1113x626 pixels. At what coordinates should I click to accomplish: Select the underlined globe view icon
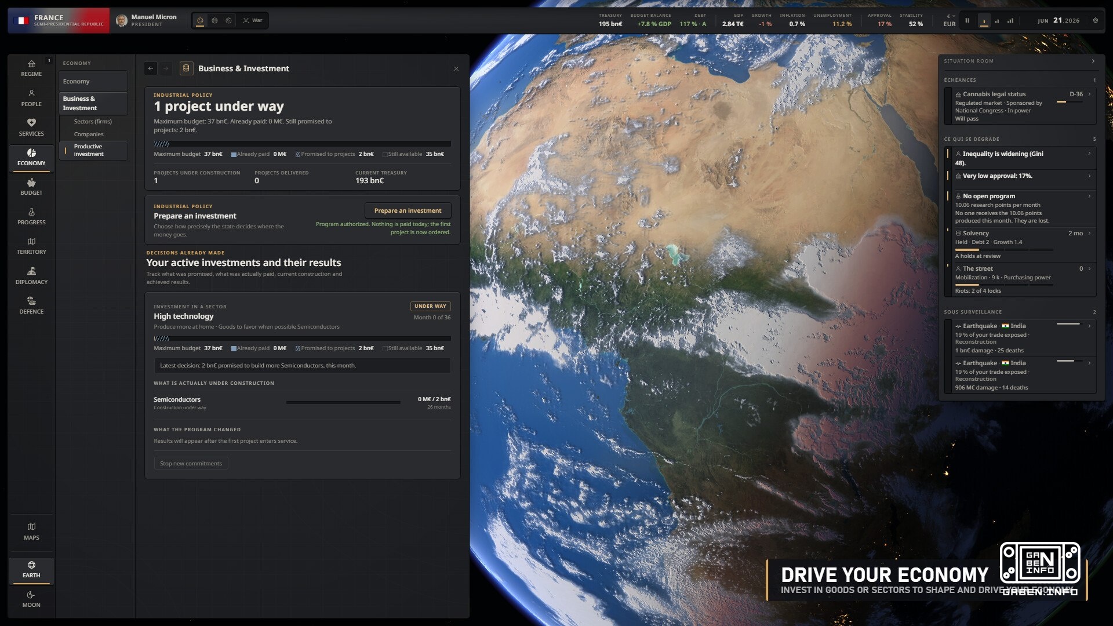(x=200, y=20)
